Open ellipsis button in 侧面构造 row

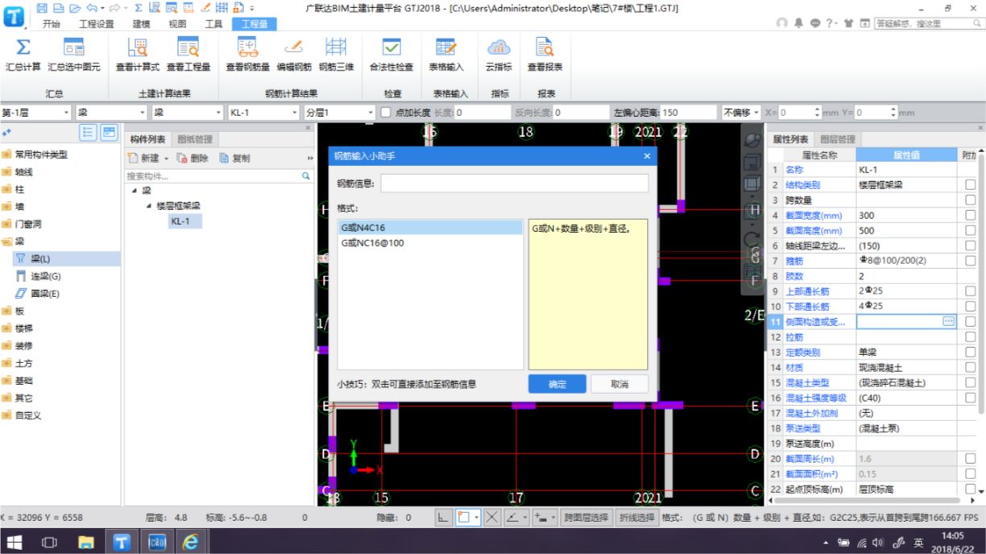pyautogui.click(x=948, y=321)
